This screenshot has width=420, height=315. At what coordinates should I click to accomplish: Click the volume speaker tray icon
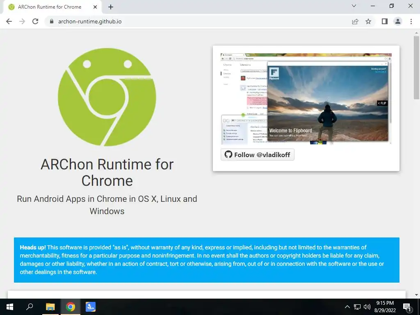367,307
